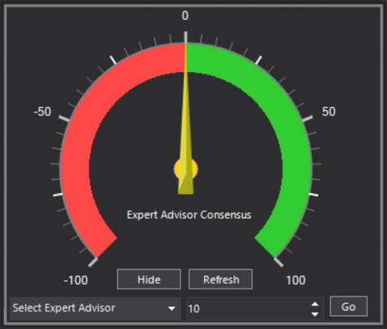
Task: Increase the value with the up spinner arrow
Action: pos(315,304)
